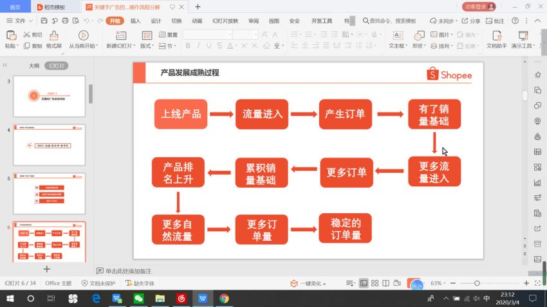Click the Print icon in quick toolbar

(65, 21)
